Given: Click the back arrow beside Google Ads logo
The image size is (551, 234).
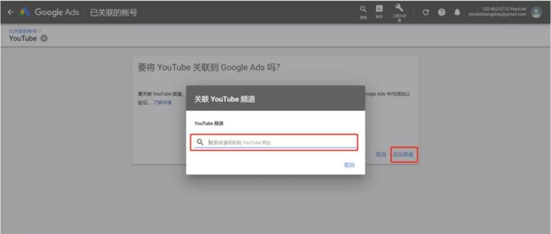Looking at the screenshot, I should (x=10, y=12).
